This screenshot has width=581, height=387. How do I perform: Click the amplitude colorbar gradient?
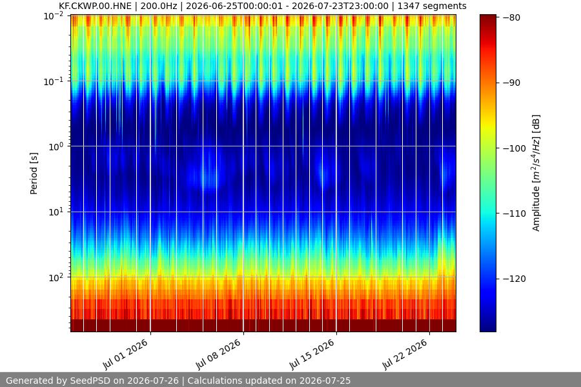(487, 173)
